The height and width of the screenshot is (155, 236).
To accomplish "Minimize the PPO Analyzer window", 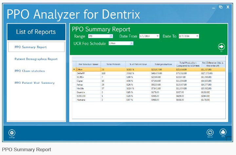I will tap(213, 8).
